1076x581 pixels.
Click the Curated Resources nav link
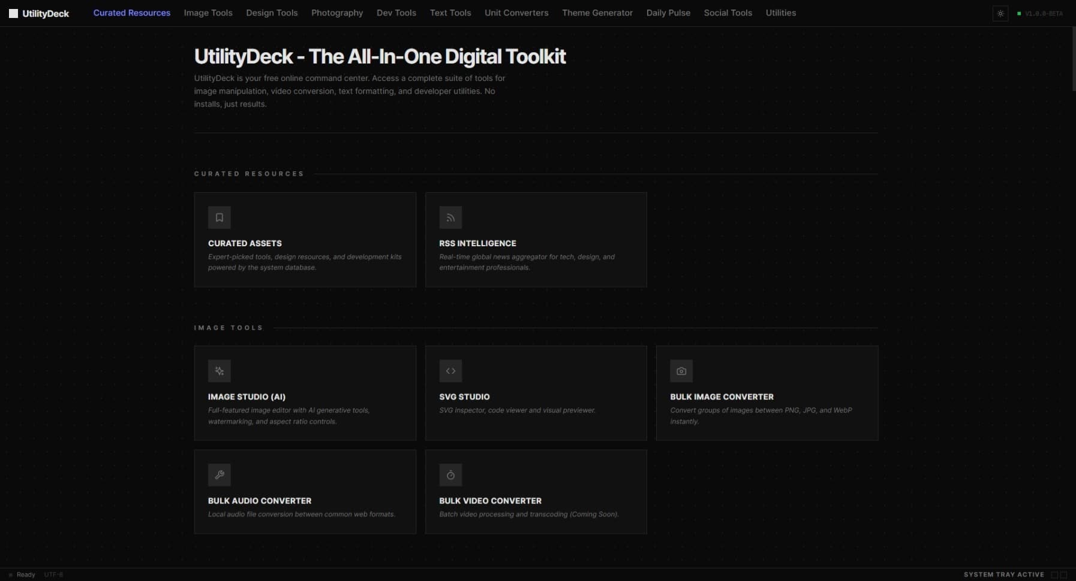(132, 13)
